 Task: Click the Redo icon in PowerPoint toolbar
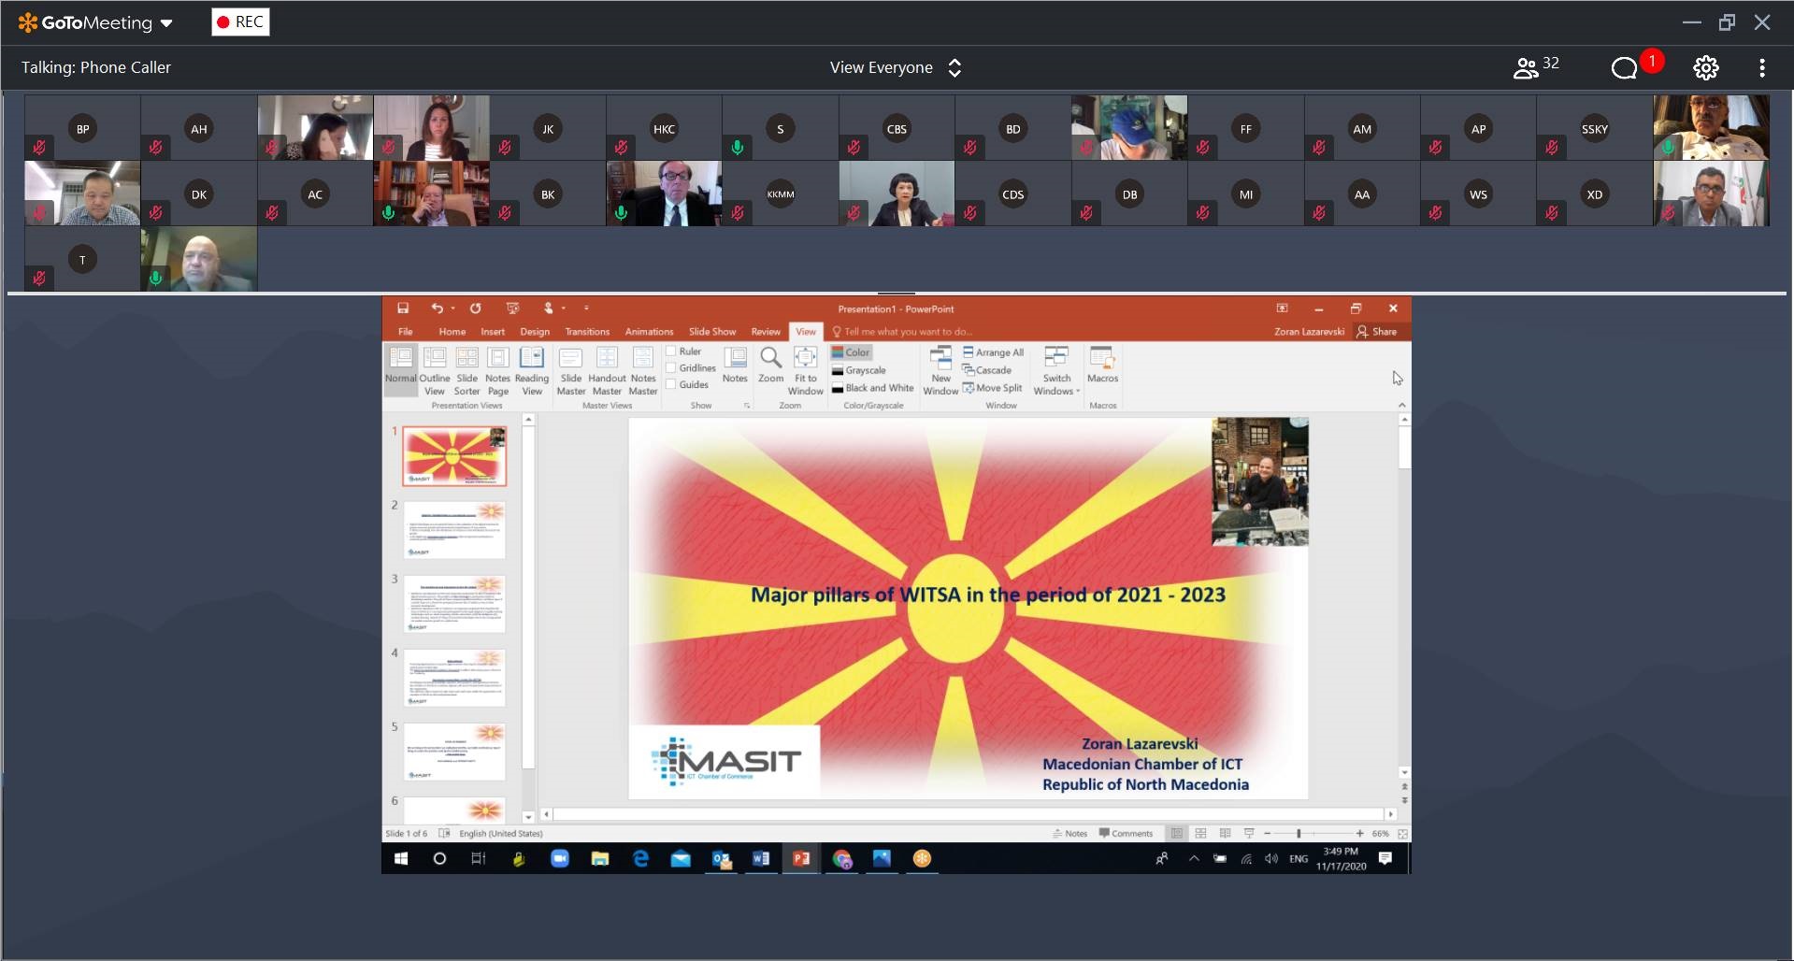[475, 308]
